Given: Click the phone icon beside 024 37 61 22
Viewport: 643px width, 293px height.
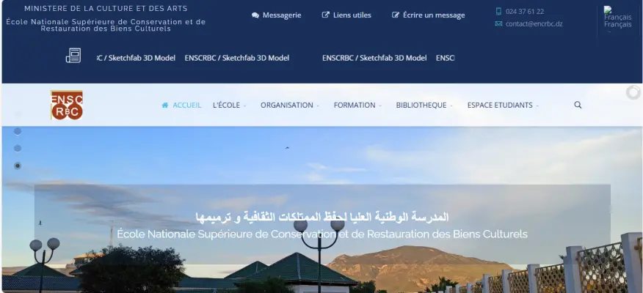Looking at the screenshot, I should click(498, 12).
